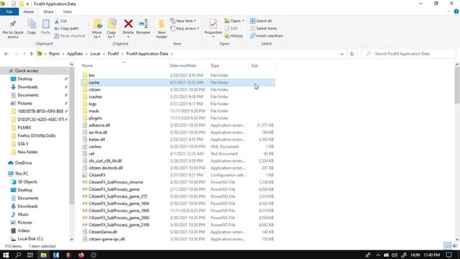Viewport: 460px width, 259px height.
Task: Sort by Date modified column
Action: click(183, 65)
